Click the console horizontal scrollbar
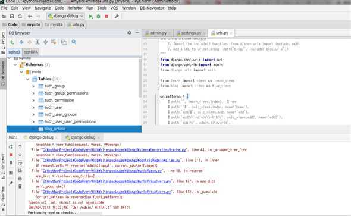 65,213
